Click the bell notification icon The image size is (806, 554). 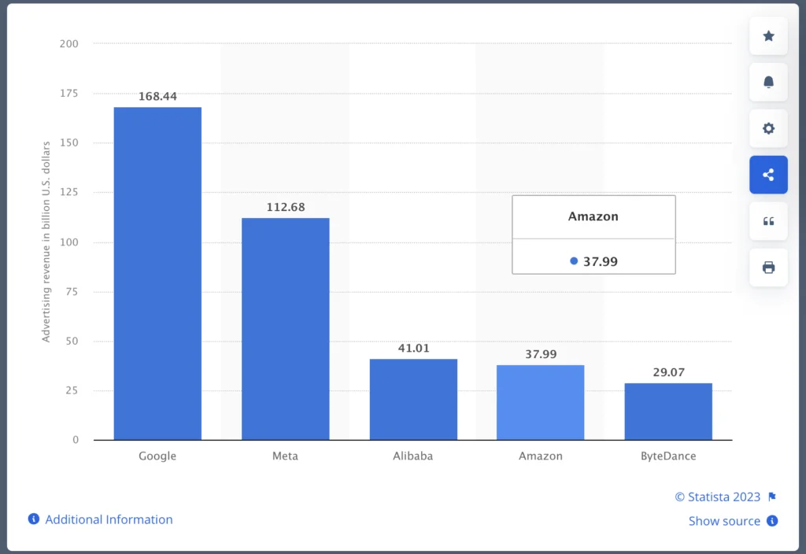tap(768, 82)
